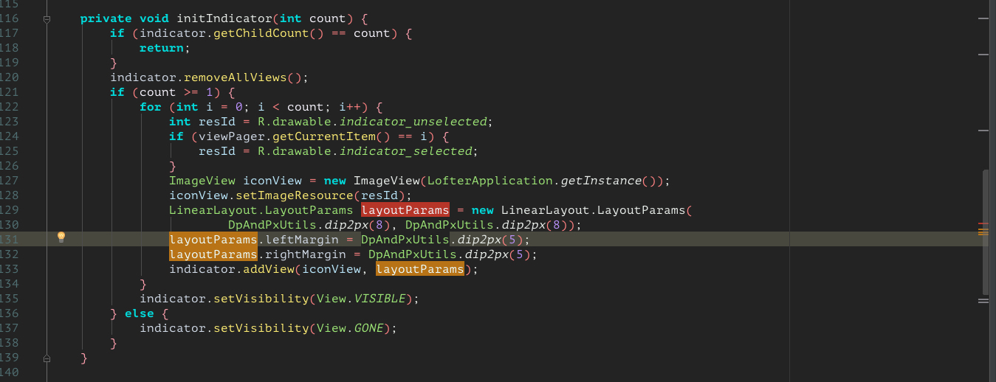Click line number 131 in gutter

pos(10,240)
